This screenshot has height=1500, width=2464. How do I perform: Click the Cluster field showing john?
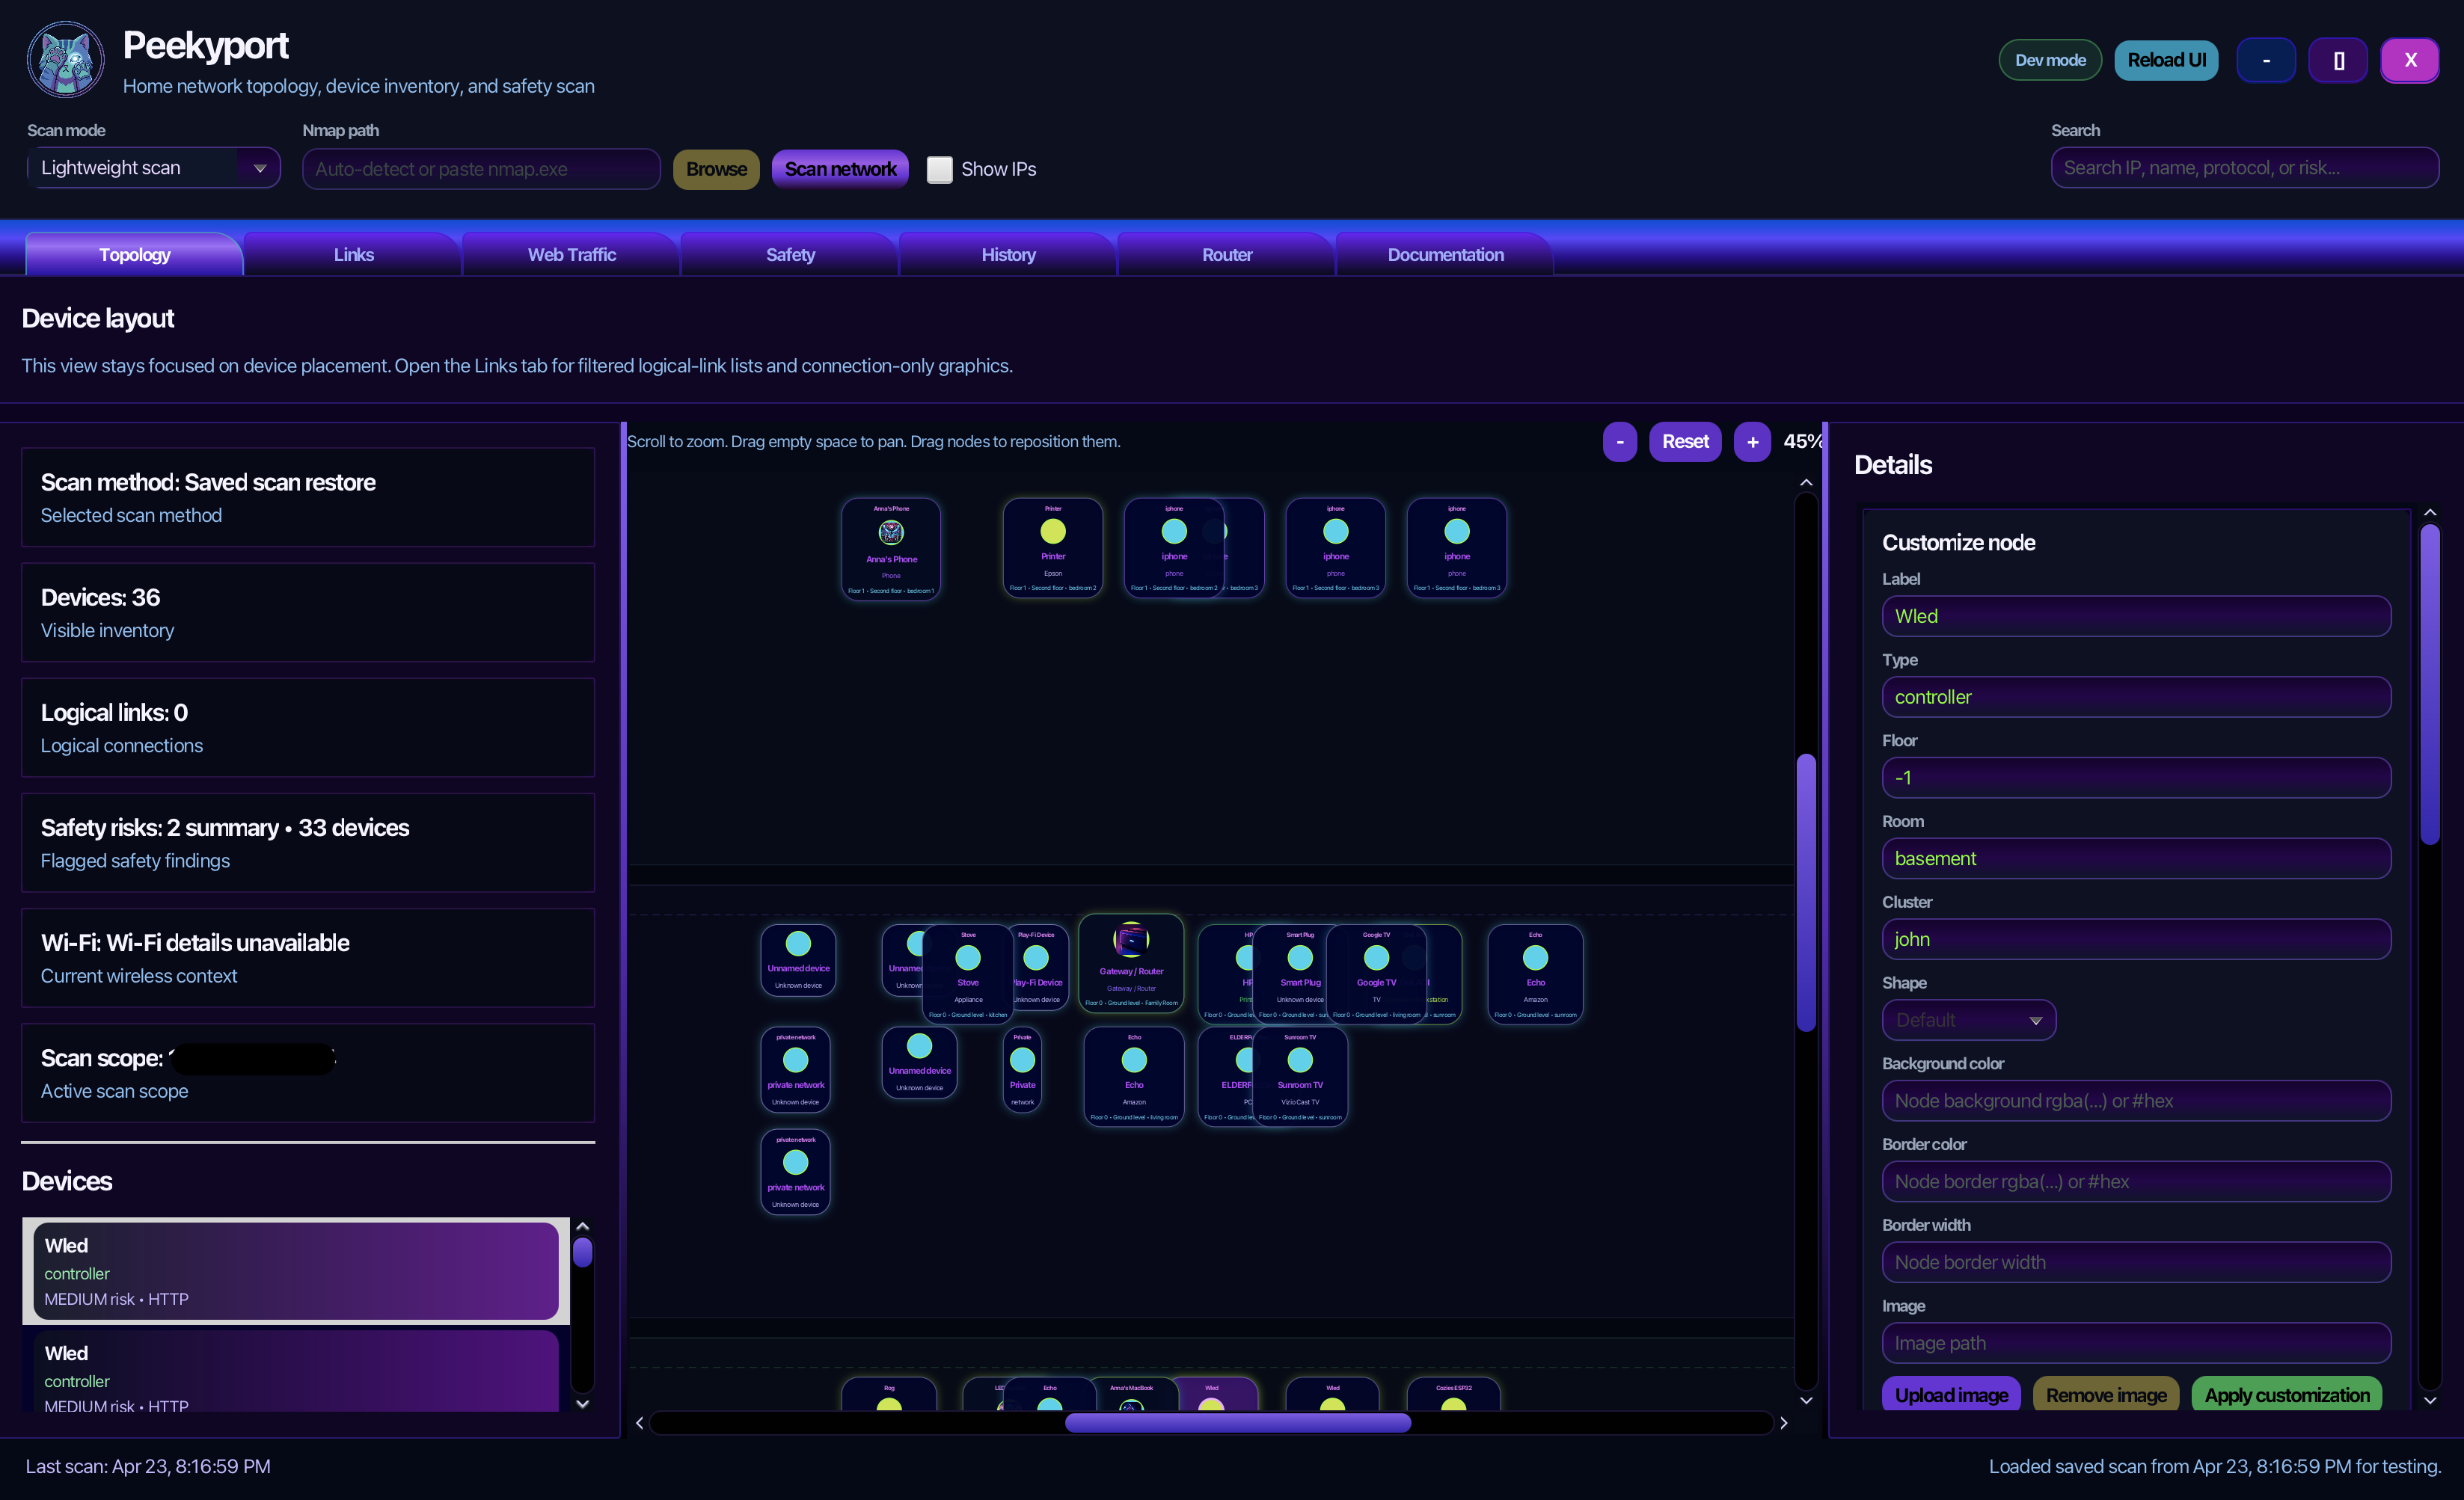(2136, 939)
